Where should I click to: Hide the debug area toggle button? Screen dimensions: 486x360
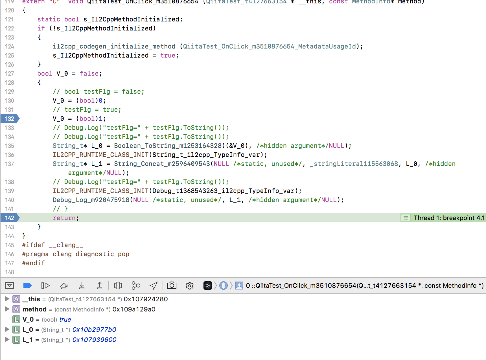pos(10,286)
